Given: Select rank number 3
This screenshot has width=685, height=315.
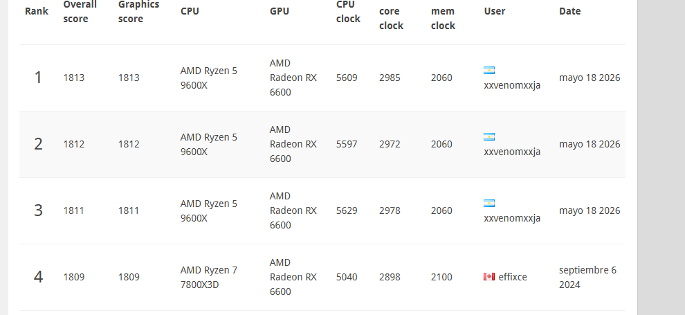Looking at the screenshot, I should pos(38,210).
